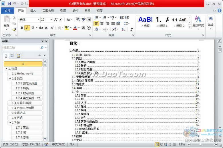Select 1.4 自动内存管理 in navigation pane

click(x=25, y=108)
